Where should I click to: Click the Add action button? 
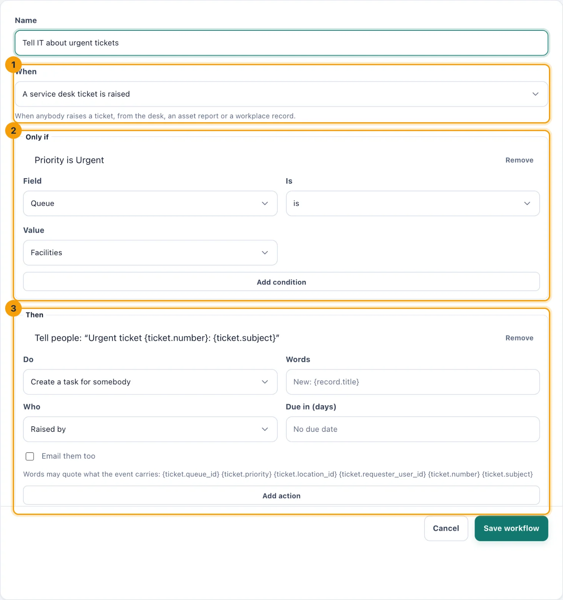pyautogui.click(x=281, y=496)
